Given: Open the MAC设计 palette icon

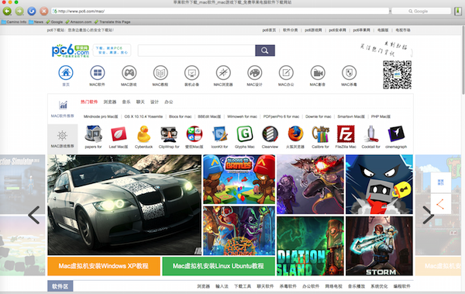Looking at the screenshot, I should 255,73.
